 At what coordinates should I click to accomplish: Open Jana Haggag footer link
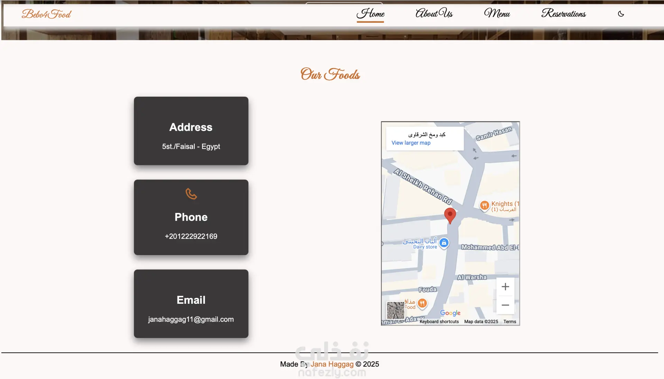pos(332,364)
